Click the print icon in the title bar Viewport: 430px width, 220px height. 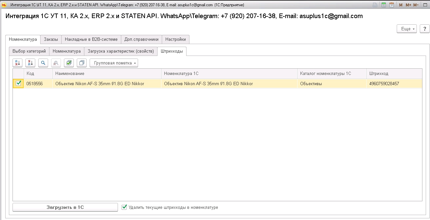pos(375,5)
